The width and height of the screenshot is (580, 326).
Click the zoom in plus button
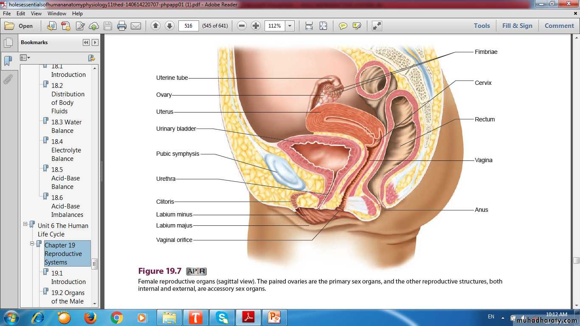(x=256, y=26)
